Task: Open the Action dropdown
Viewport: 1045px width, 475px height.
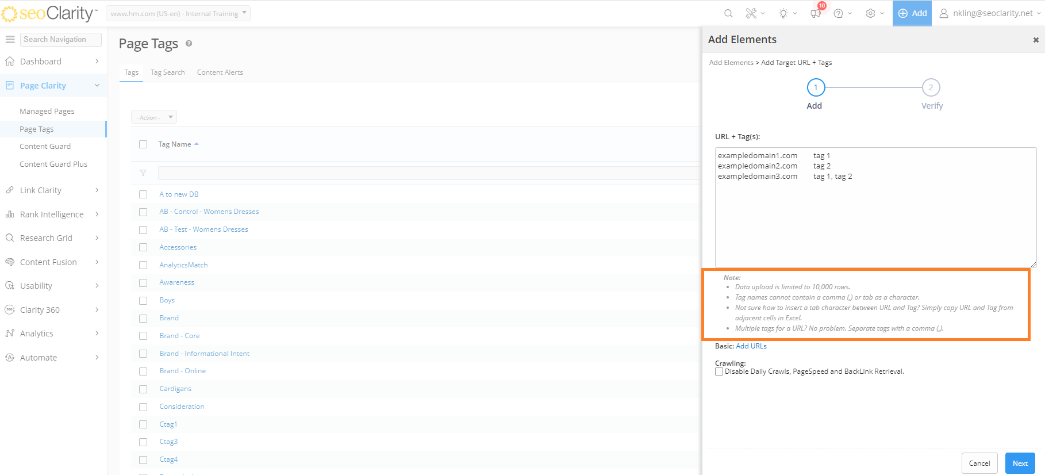Action: pyautogui.click(x=154, y=117)
